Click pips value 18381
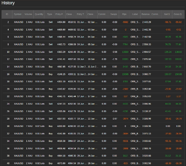The height and width of the screenshot is (166, 186). click(x=125, y=59)
